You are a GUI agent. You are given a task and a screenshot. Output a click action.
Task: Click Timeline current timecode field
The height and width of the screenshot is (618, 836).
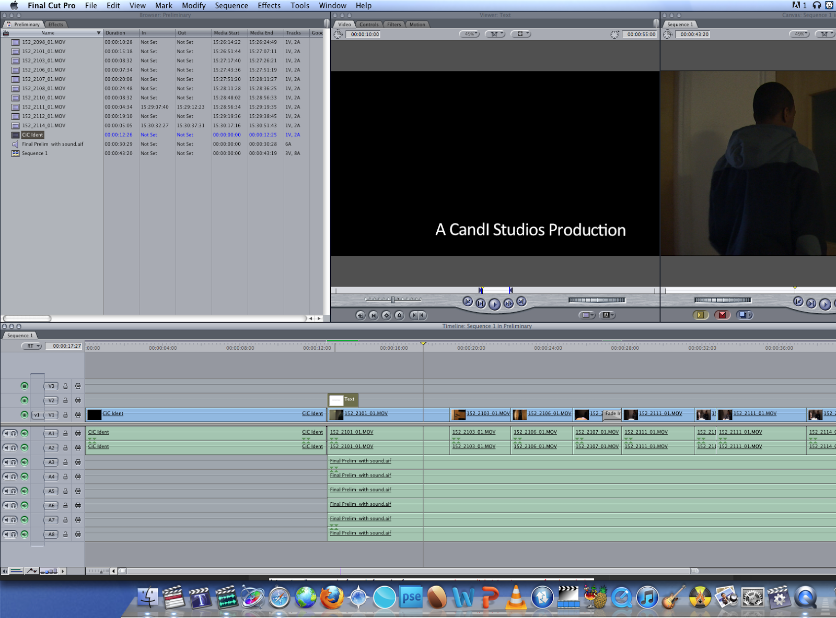click(64, 346)
